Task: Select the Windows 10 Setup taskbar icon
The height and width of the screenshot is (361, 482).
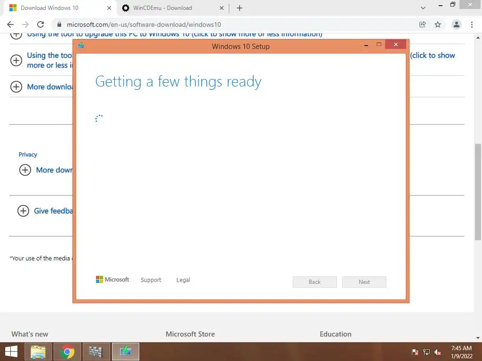Action: (125, 352)
